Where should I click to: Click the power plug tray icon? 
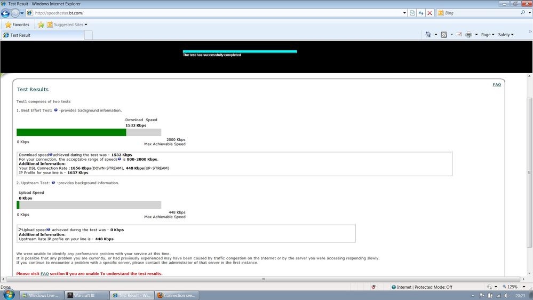click(x=490, y=296)
